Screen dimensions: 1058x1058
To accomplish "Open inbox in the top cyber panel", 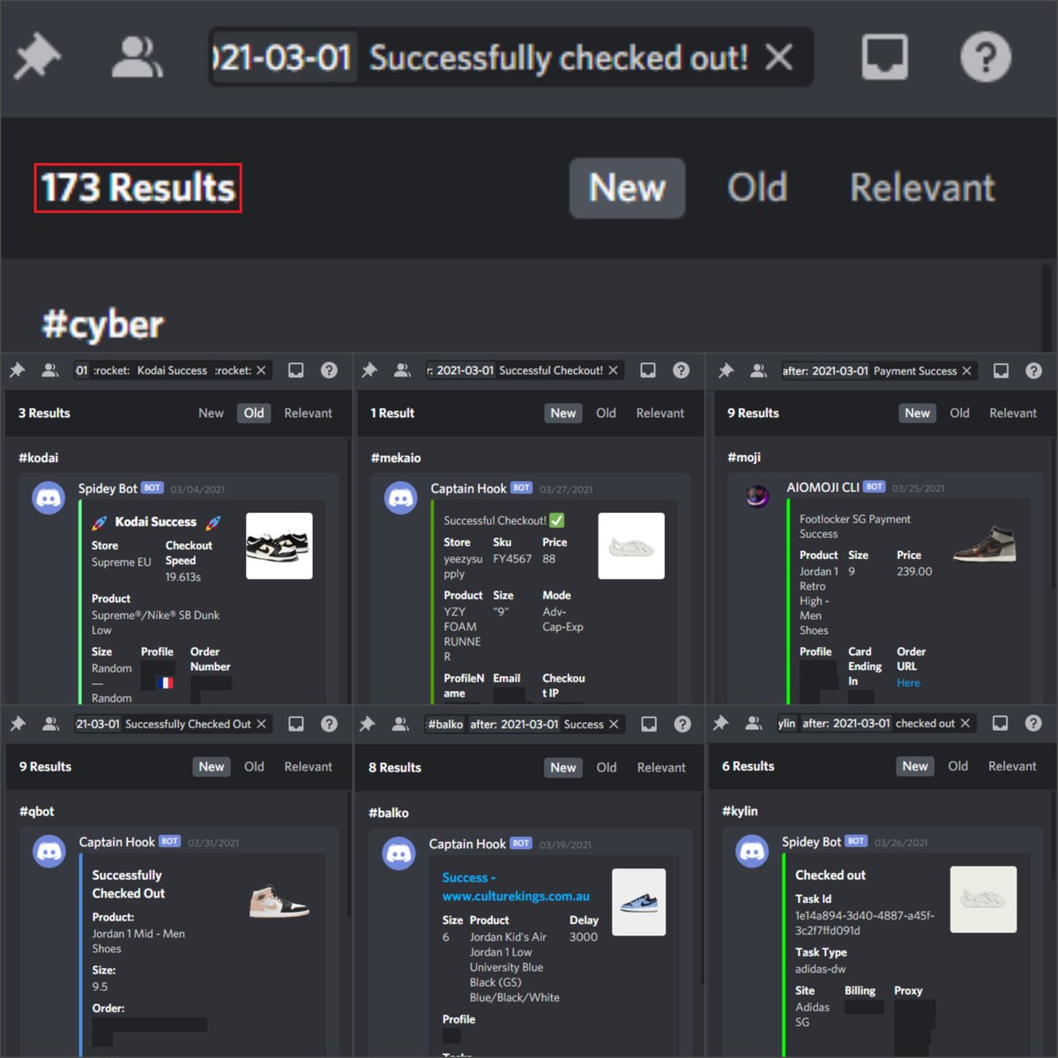I will 884,57.
